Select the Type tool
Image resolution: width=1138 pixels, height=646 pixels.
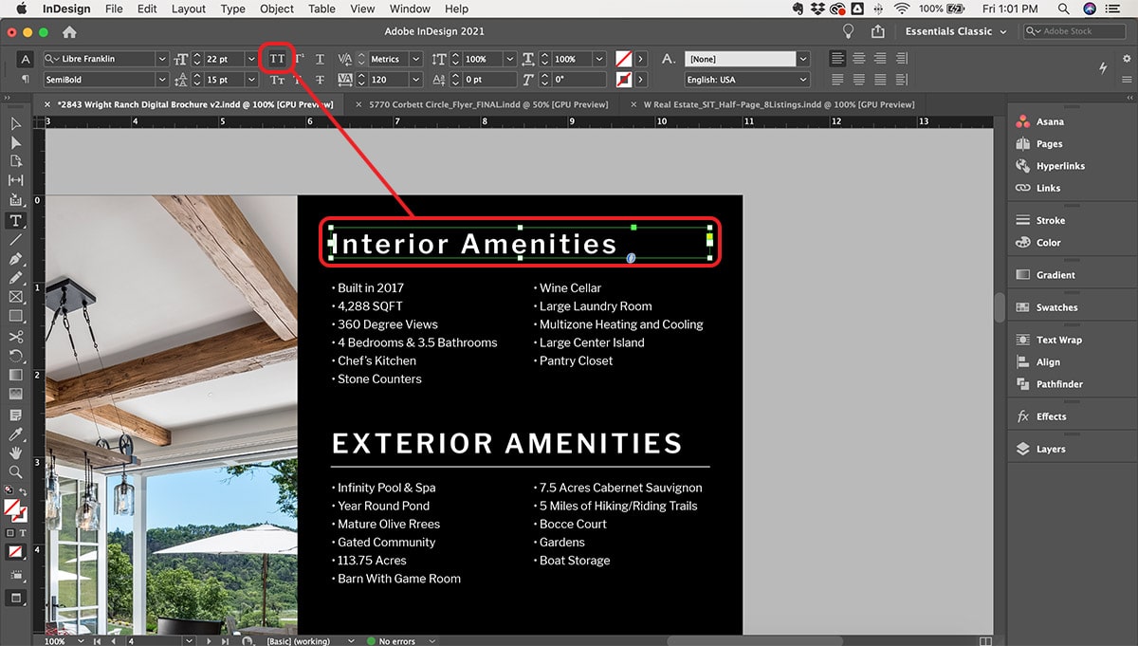click(16, 220)
